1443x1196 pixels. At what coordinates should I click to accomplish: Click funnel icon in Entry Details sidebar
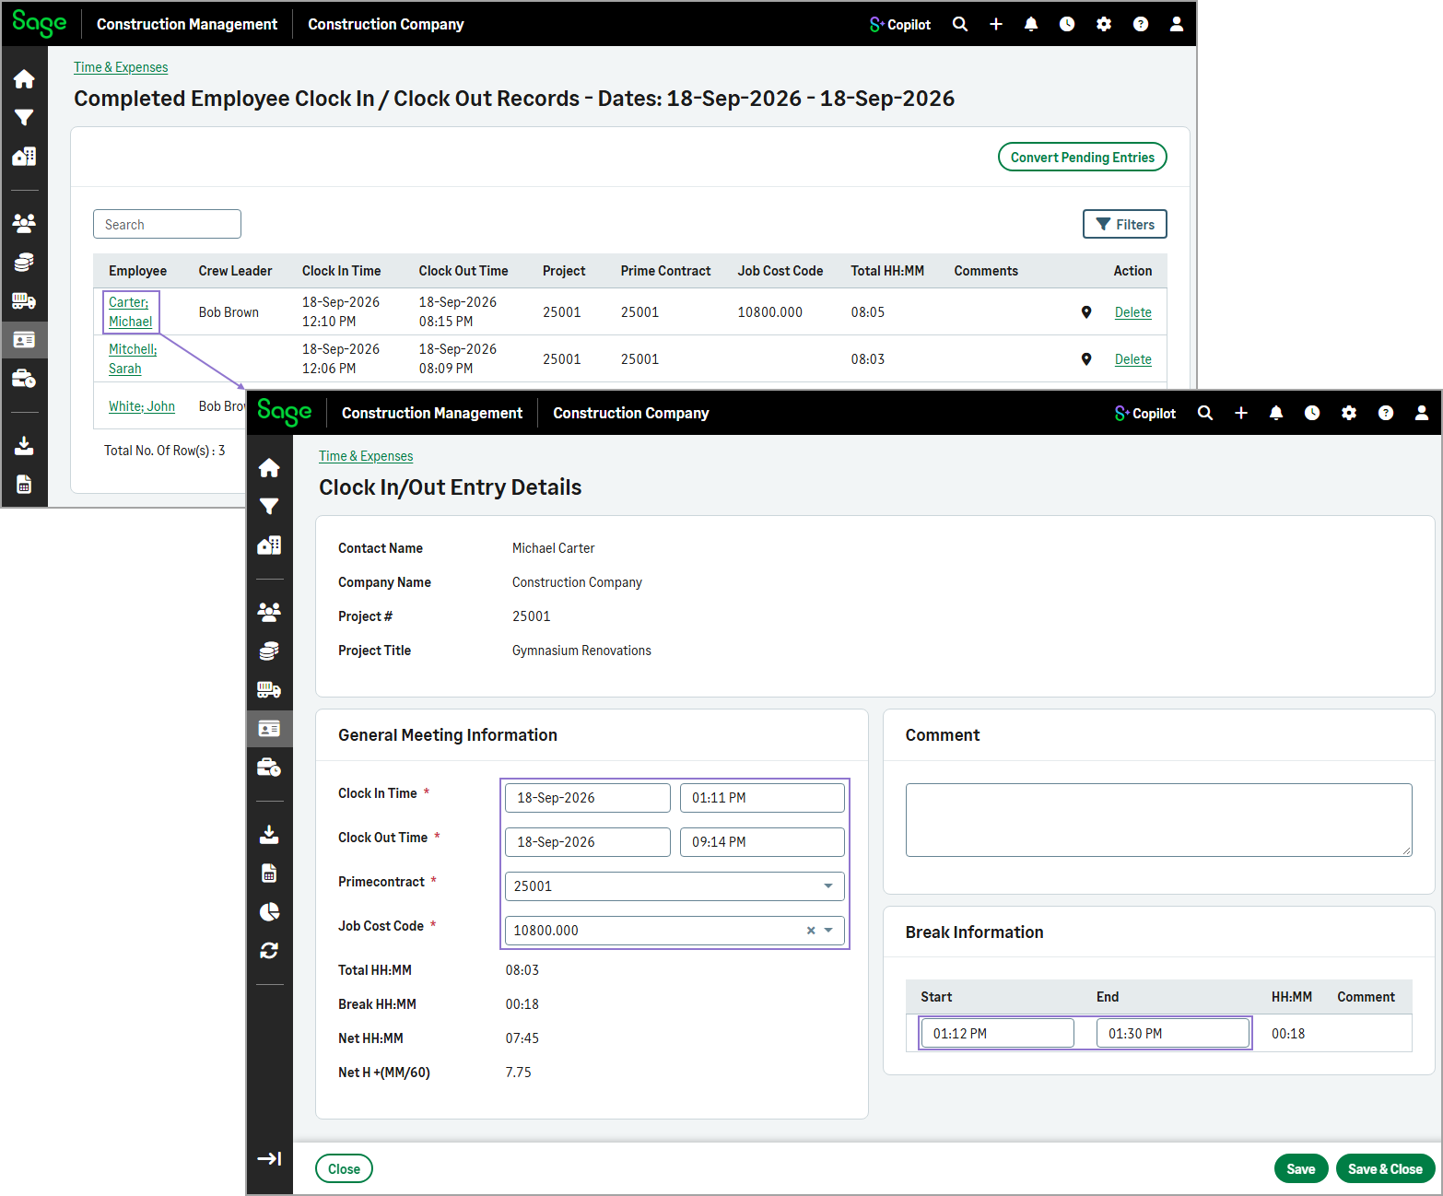[269, 507]
